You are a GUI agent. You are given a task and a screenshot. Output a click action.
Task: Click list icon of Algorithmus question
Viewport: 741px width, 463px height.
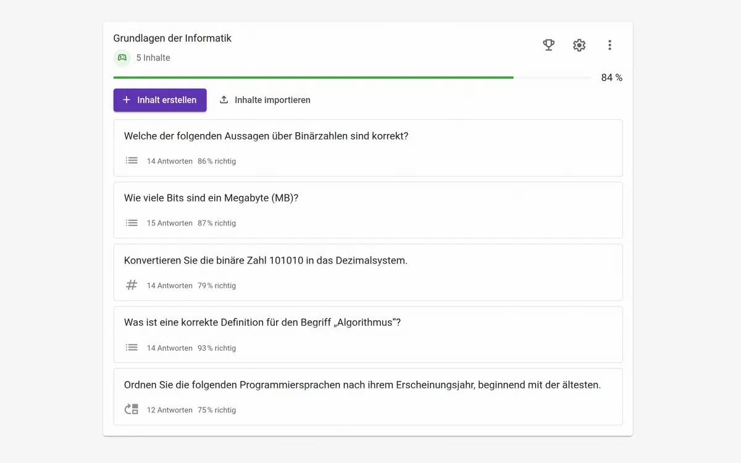click(x=132, y=348)
